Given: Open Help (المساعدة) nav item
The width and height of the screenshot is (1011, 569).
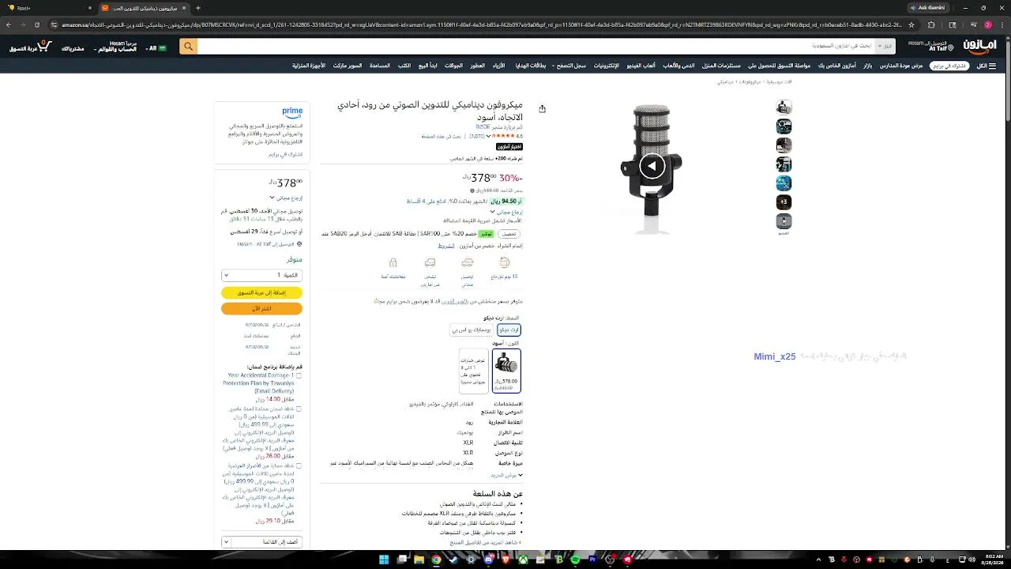Looking at the screenshot, I should pos(380,66).
